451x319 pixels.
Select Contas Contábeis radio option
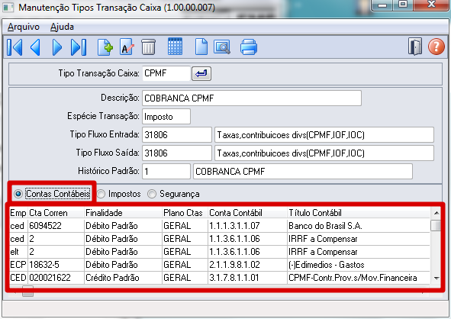(x=52, y=194)
